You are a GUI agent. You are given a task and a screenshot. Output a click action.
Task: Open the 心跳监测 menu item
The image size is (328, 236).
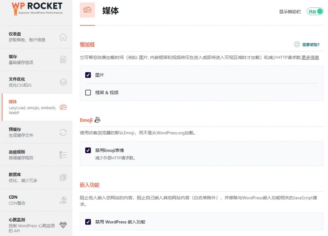(37, 224)
